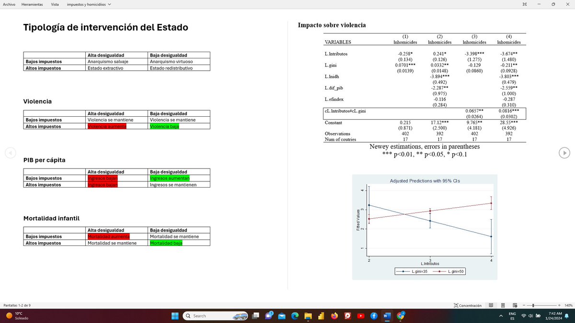Screen dimensions: 575x323
Task: Click the 'Newey estimations, errors in parentheses' note
Action: pyautogui.click(x=425, y=146)
